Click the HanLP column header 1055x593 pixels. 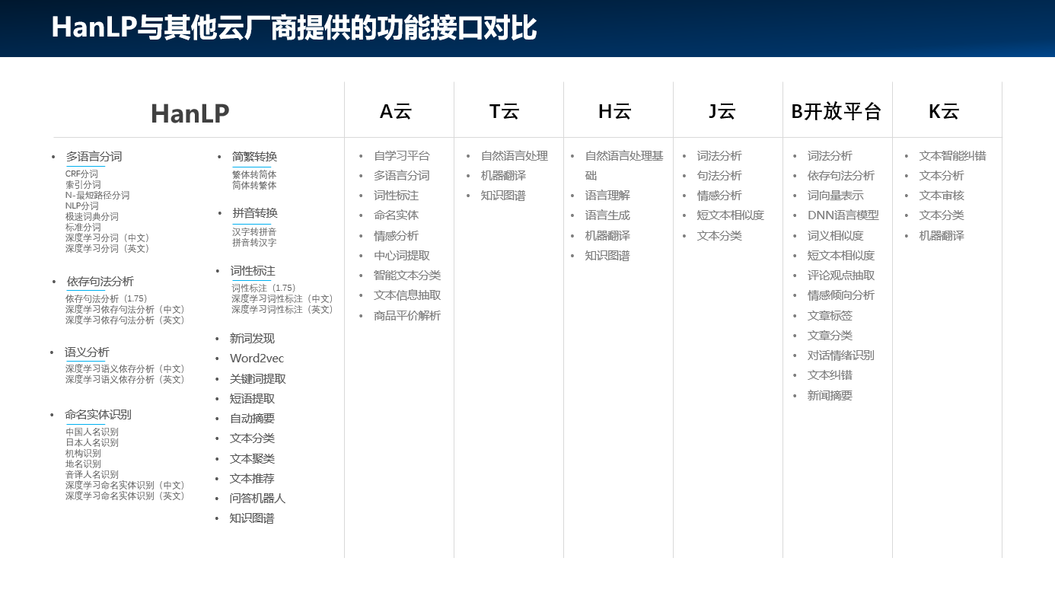tap(190, 112)
